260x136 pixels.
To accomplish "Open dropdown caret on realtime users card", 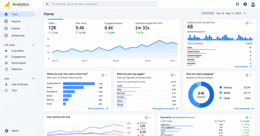I will tap(251, 23).
